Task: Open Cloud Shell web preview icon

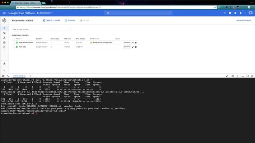Action: coord(233,76)
